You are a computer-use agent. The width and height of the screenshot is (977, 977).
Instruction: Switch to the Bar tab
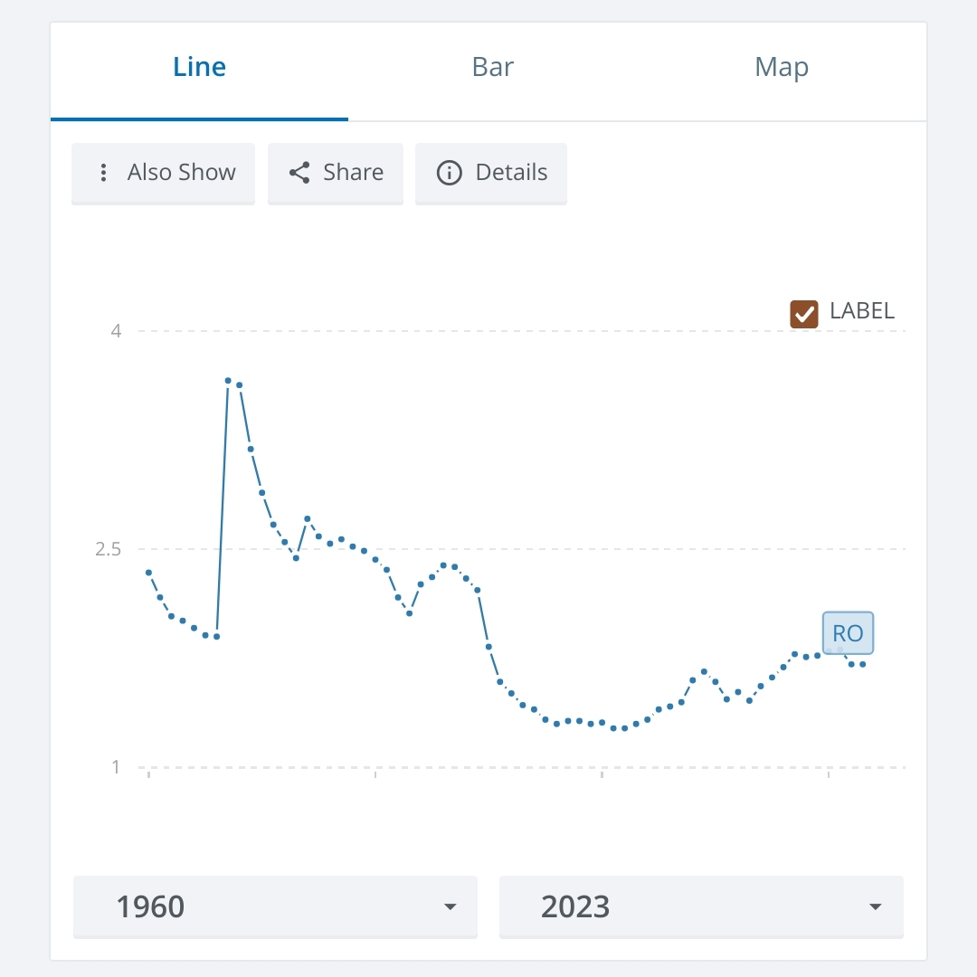[x=493, y=68]
